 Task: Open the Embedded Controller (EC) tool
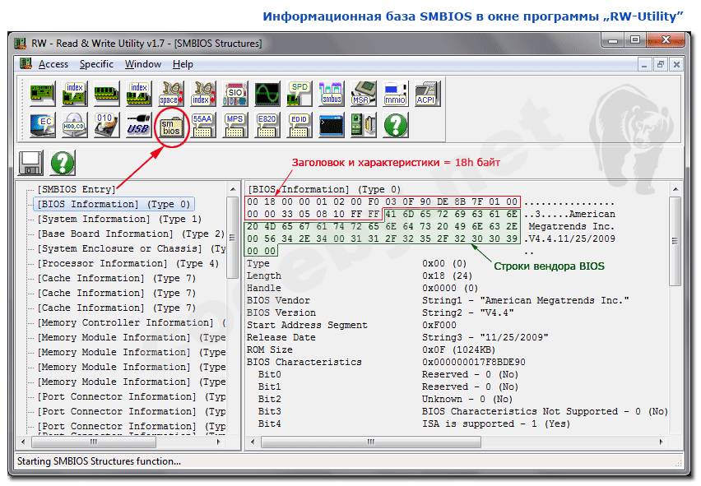tap(44, 126)
